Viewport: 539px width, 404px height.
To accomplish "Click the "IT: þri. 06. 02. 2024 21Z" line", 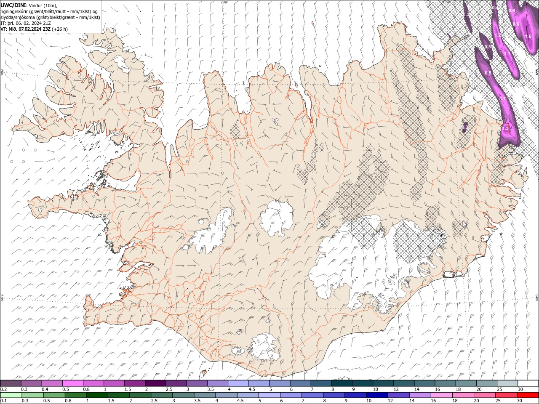I will tap(26, 23).
